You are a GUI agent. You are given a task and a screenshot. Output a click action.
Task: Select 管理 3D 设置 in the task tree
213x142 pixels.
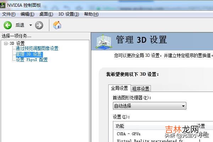click(x=29, y=54)
